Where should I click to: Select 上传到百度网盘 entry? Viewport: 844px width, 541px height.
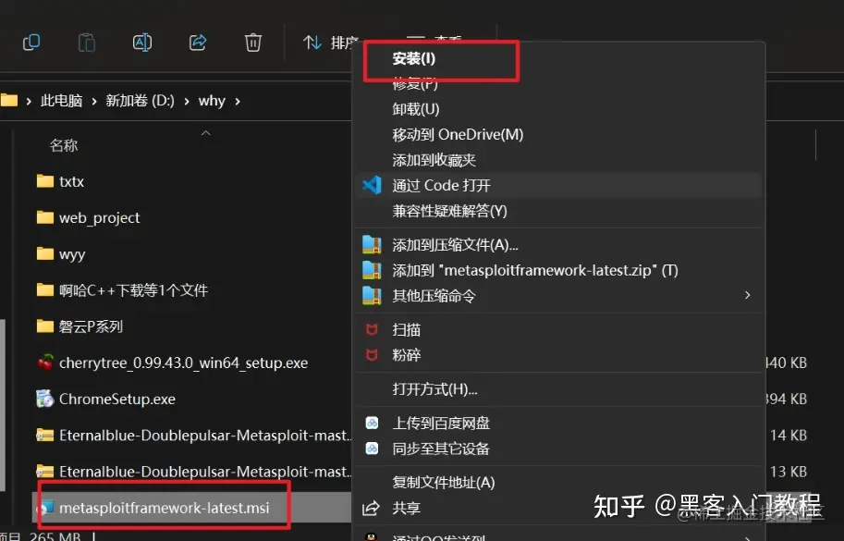pos(441,424)
